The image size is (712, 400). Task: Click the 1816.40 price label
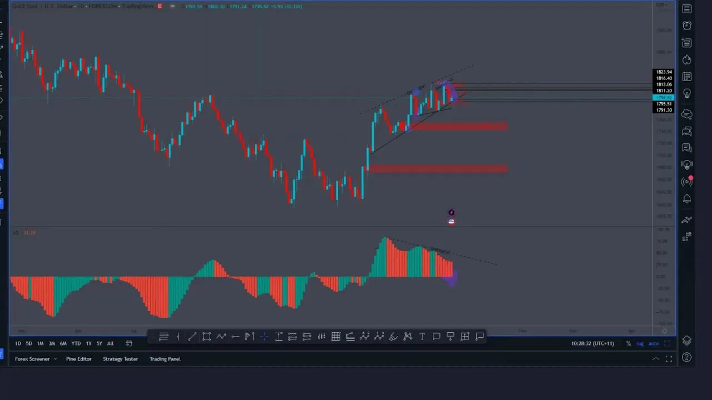(664, 78)
